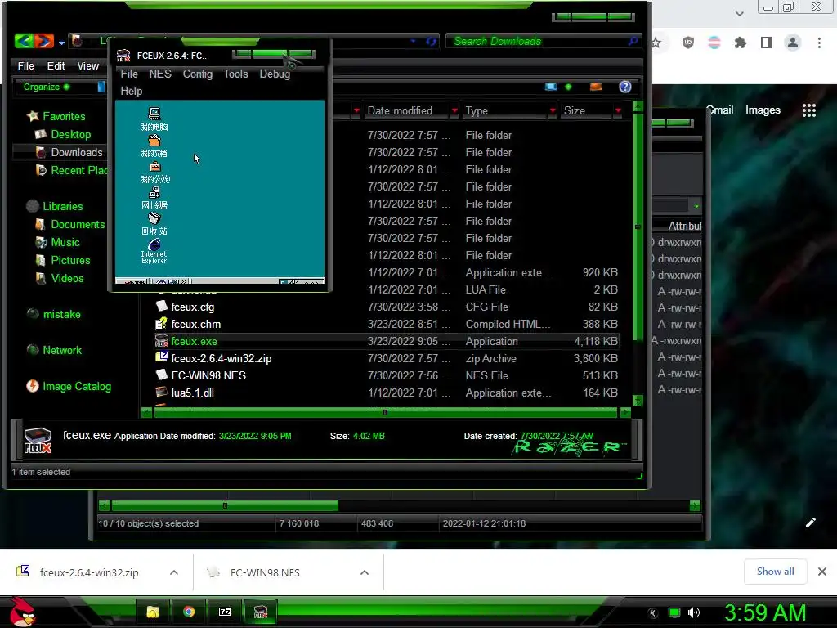The width and height of the screenshot is (837, 628).
Task: Switch to Chrome taskbar icon
Action: pos(189,612)
